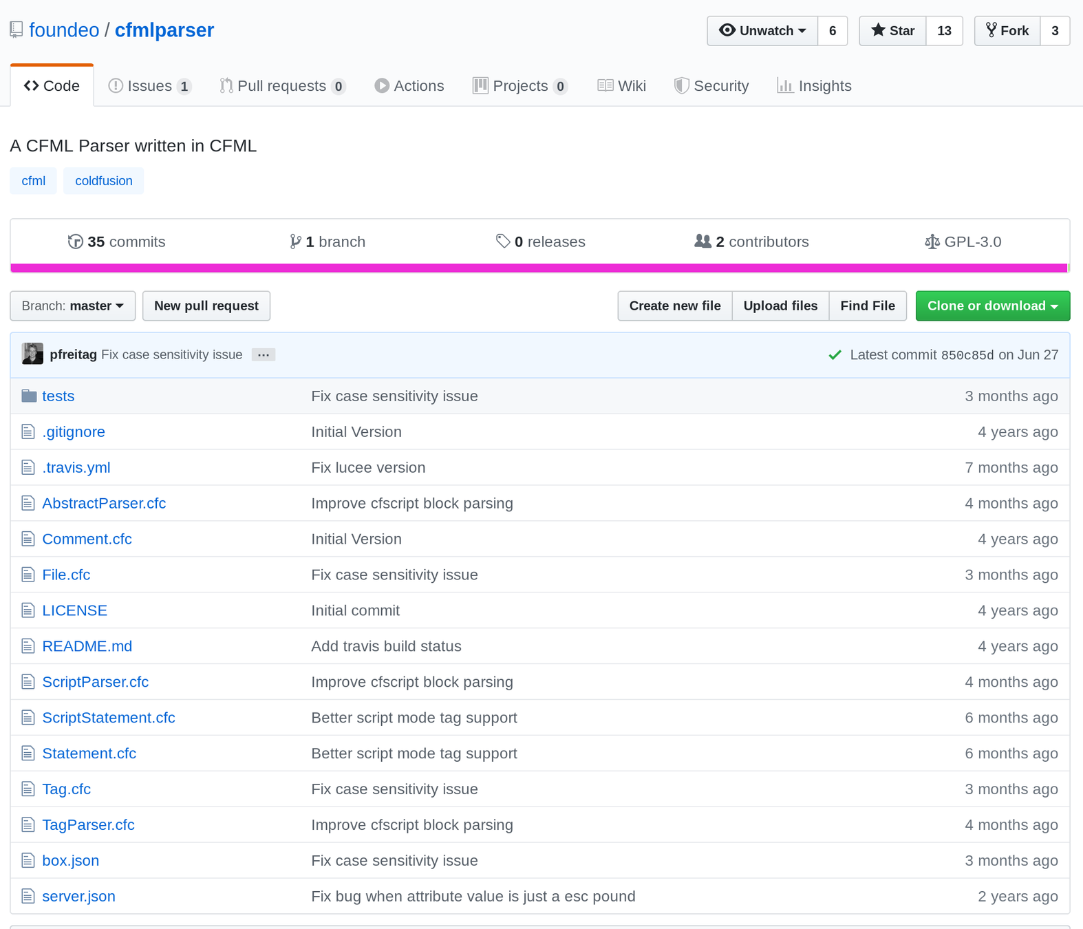Open ScriptStatement.cfc file

point(109,718)
